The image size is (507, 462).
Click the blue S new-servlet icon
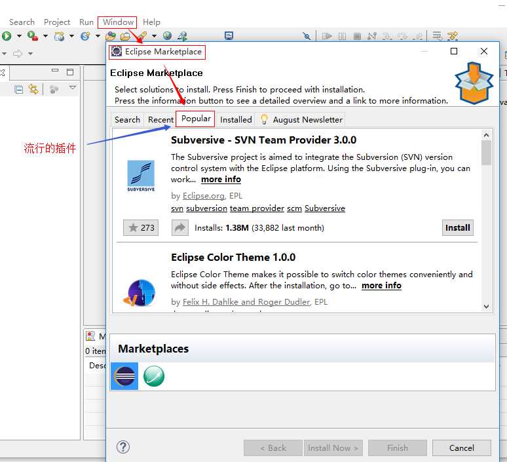click(x=85, y=36)
